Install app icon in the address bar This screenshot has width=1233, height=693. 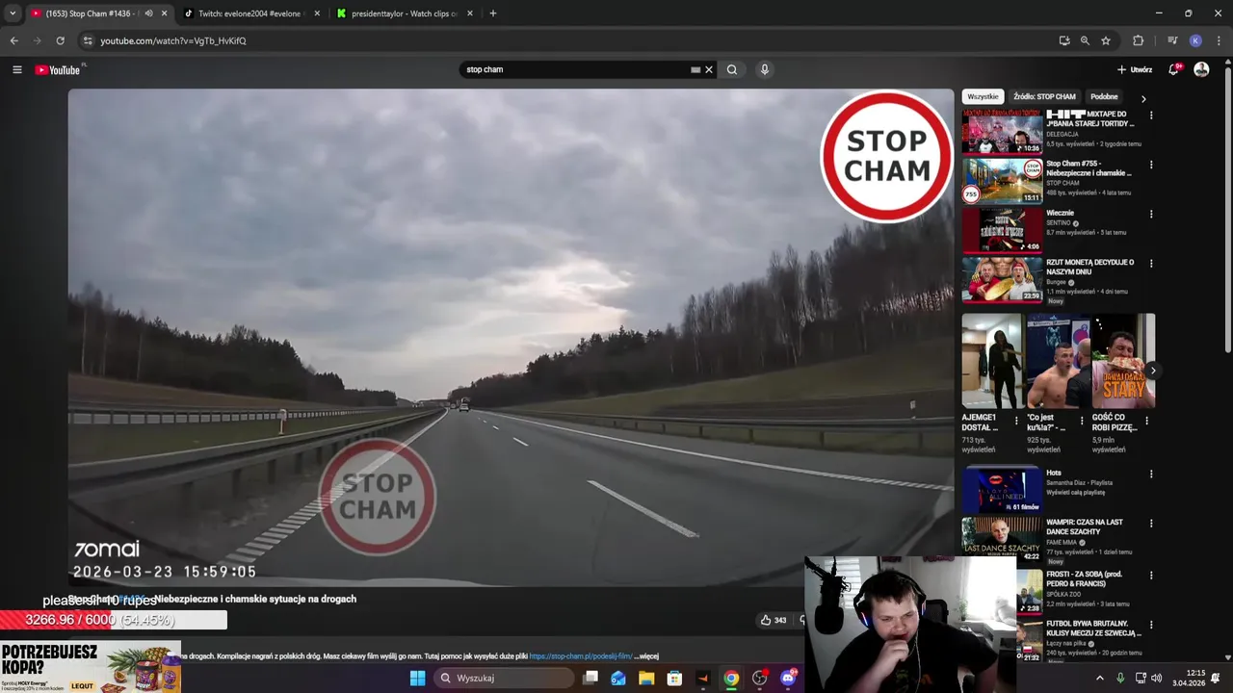(1063, 40)
